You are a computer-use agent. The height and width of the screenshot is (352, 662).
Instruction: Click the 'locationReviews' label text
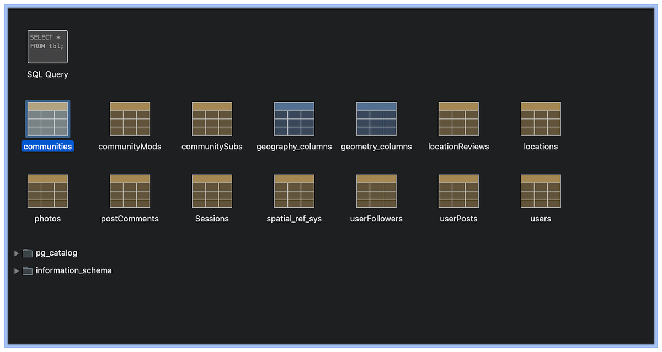(458, 147)
